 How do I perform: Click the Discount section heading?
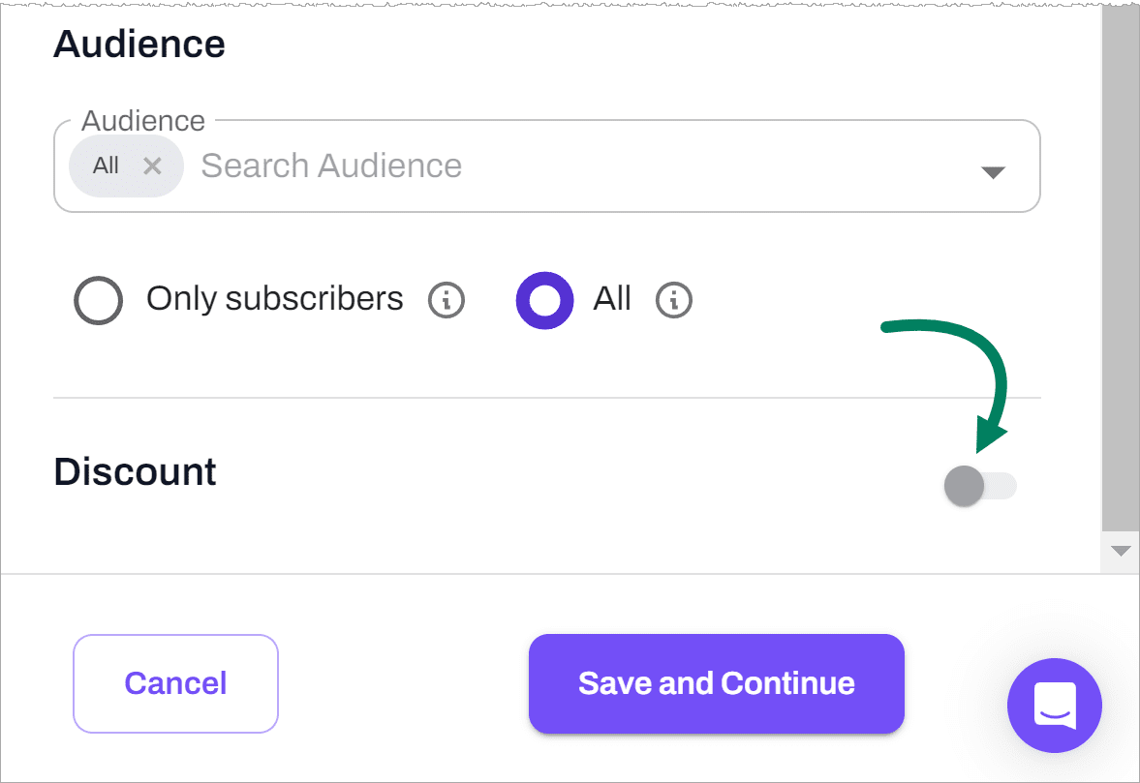click(135, 472)
